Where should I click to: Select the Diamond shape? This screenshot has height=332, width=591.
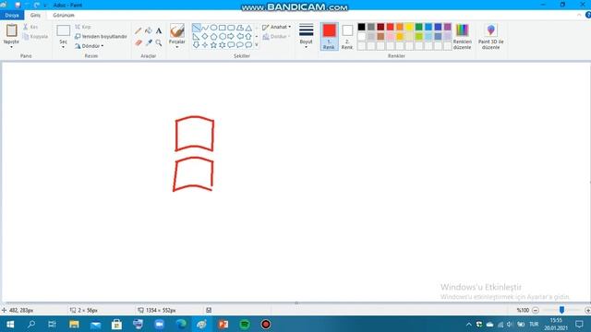pyautogui.click(x=205, y=37)
